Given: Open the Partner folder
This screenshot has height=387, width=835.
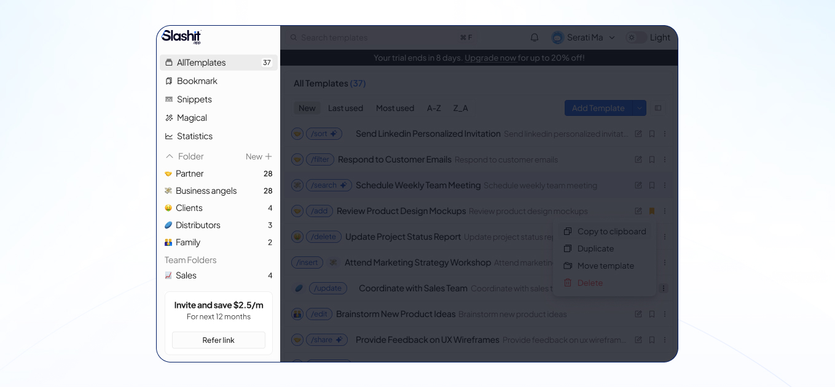Looking at the screenshot, I should pos(219,174).
